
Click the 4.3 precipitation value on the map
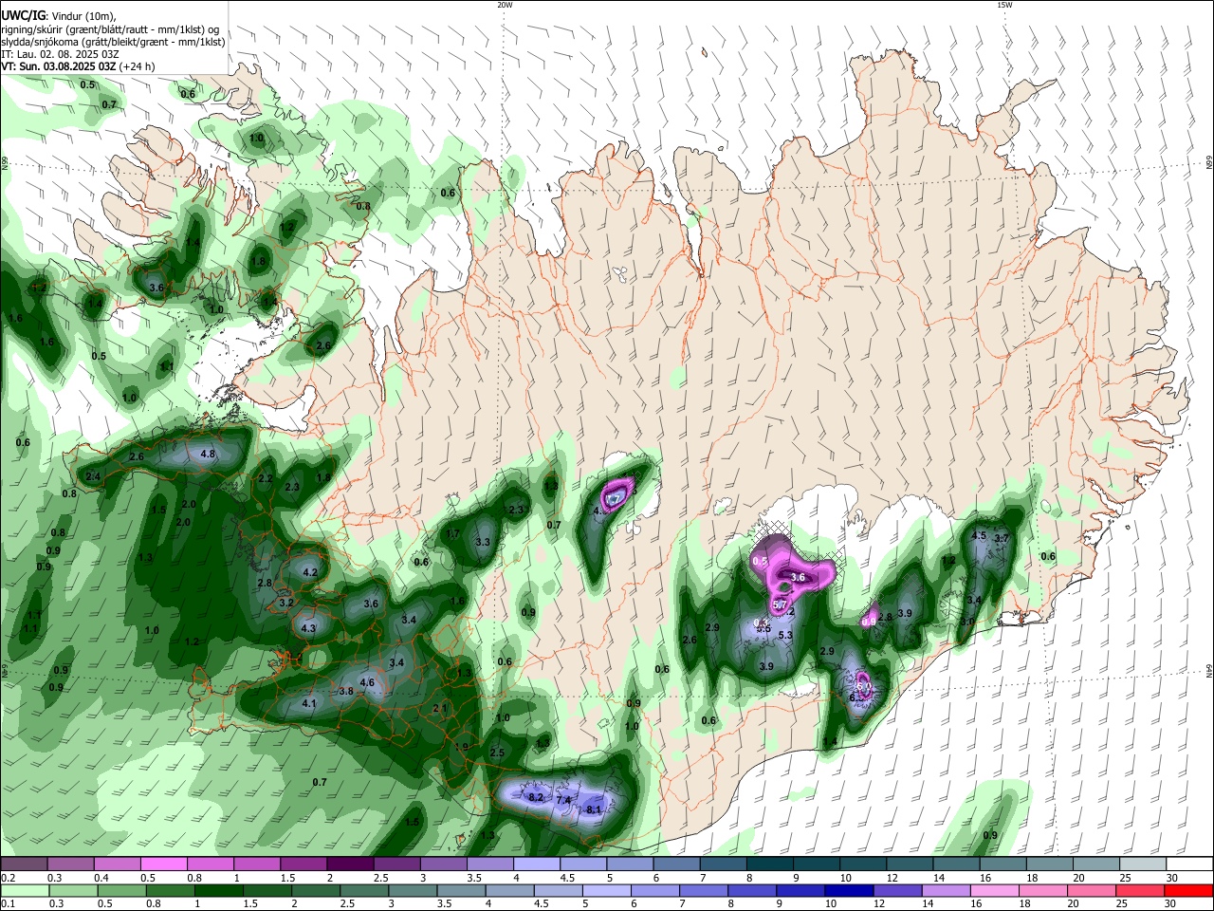point(308,628)
